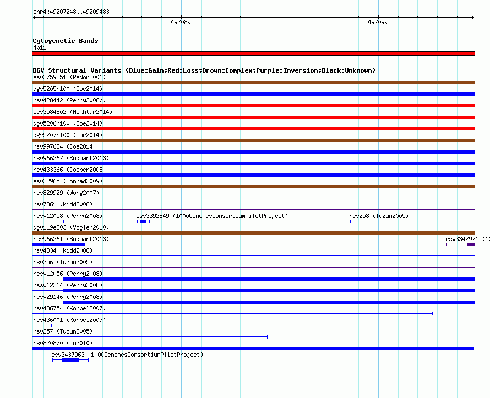Click the brown bar under esv22965
This screenshot has height=398, width=490.
tap(253, 187)
